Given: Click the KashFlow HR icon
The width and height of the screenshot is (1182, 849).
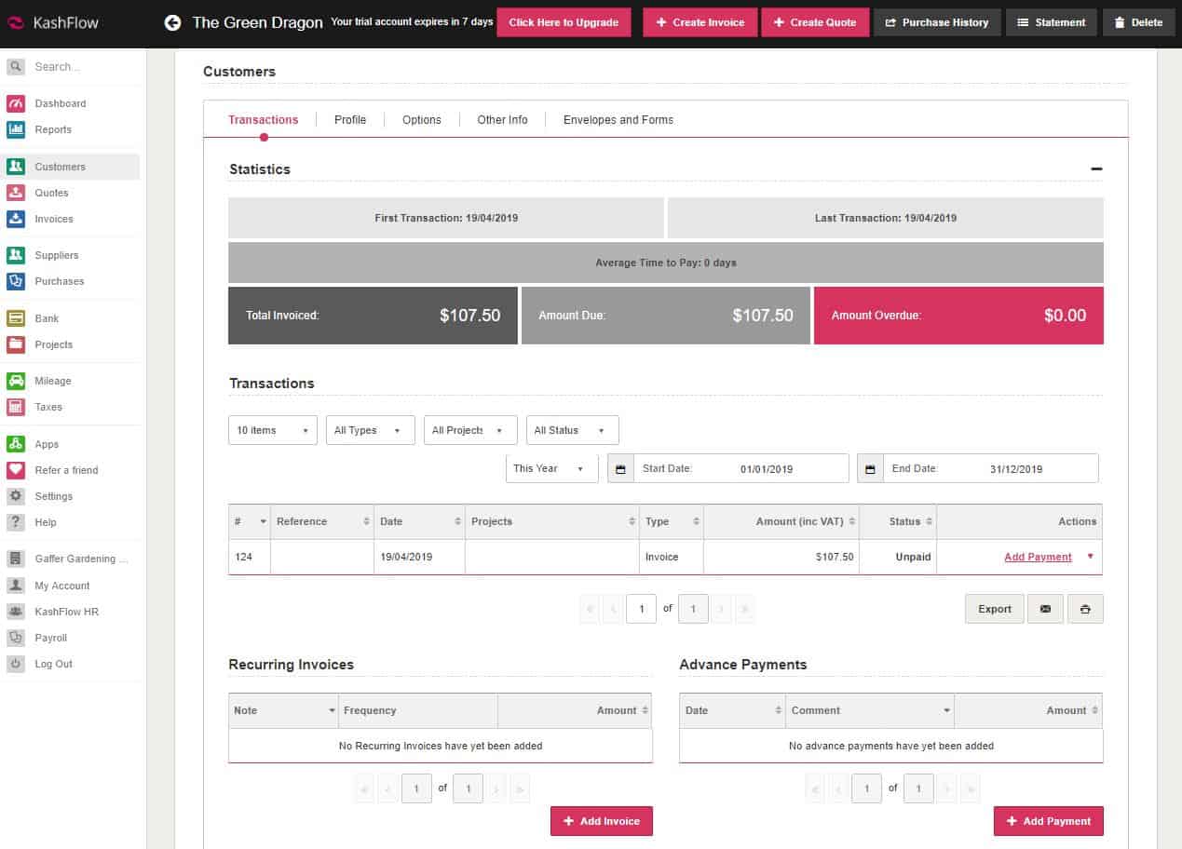Looking at the screenshot, I should click(16, 612).
